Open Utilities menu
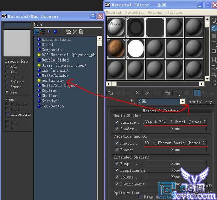The width and height of the screenshot is (217, 200). coord(174,12)
